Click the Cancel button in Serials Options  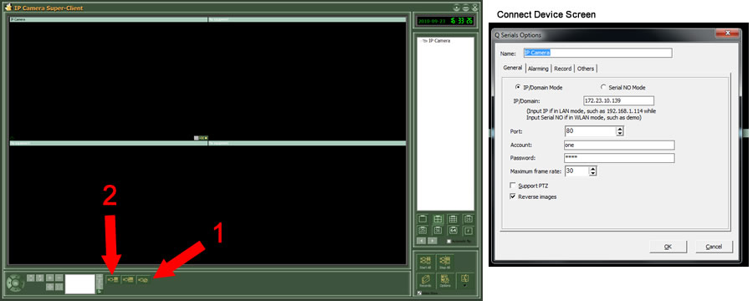pyautogui.click(x=715, y=247)
